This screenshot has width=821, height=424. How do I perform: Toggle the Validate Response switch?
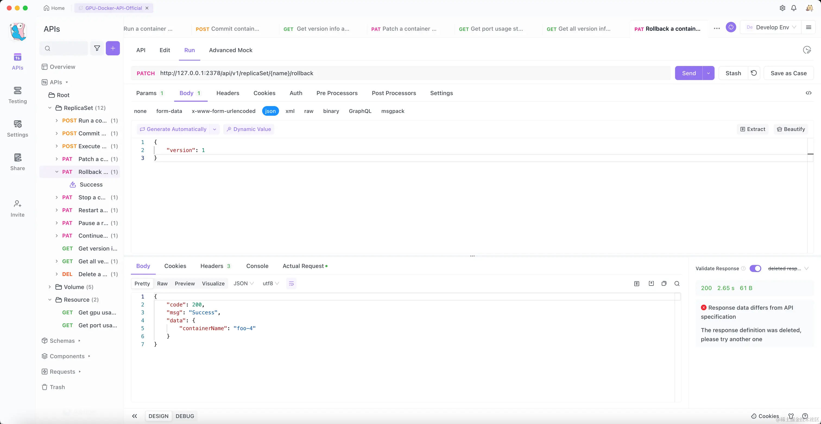[755, 268]
